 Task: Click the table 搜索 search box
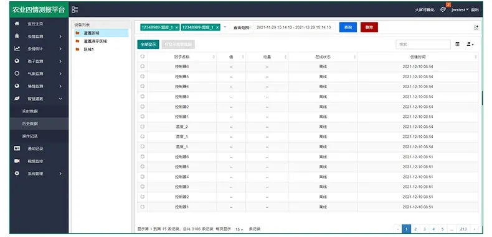point(423,45)
